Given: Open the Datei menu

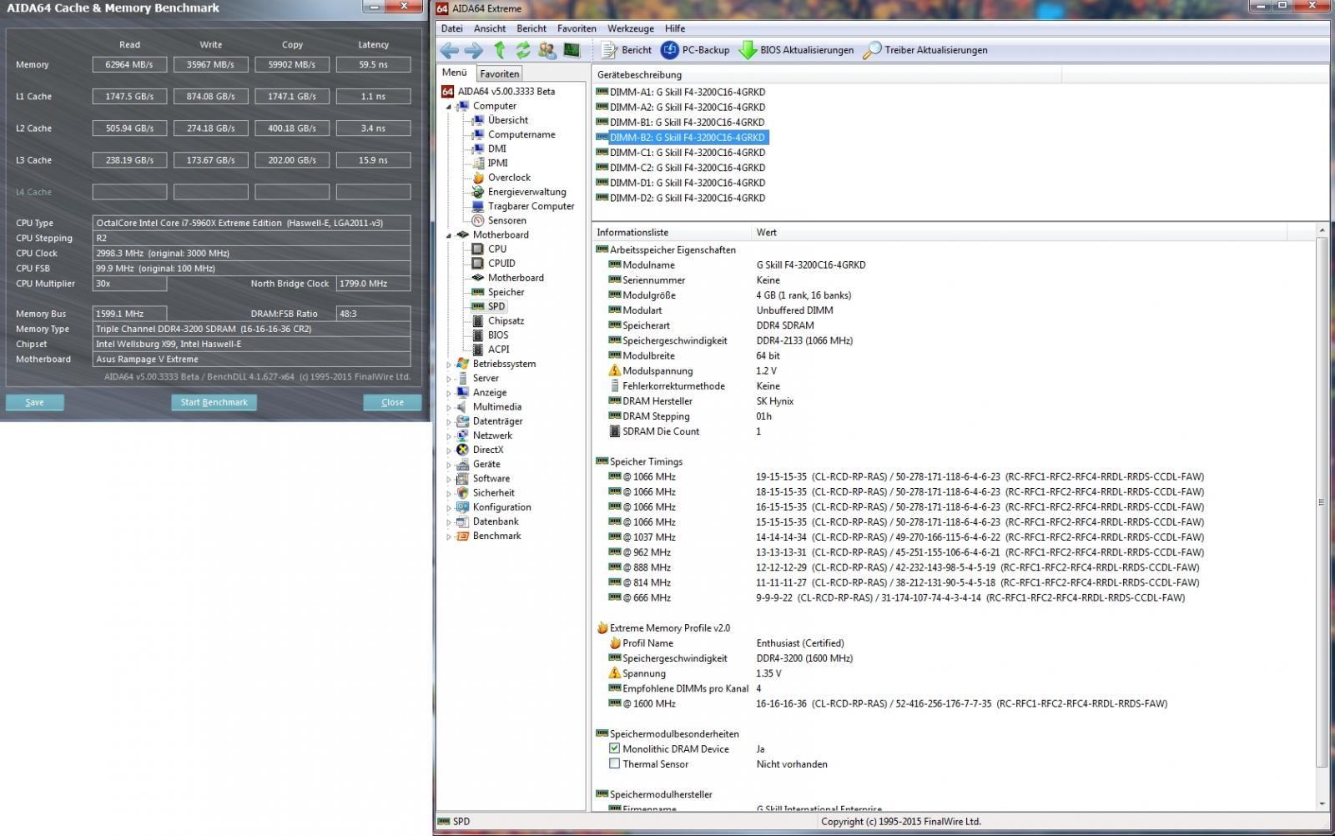Looking at the screenshot, I should [451, 28].
